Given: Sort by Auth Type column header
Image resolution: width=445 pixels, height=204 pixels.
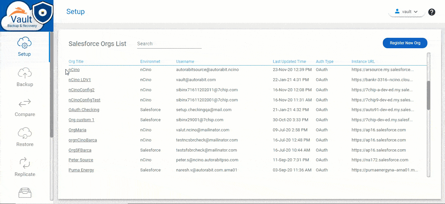Looking at the screenshot, I should point(324,62).
